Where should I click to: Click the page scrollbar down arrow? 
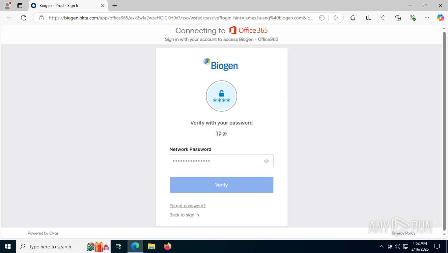[x=444, y=234]
